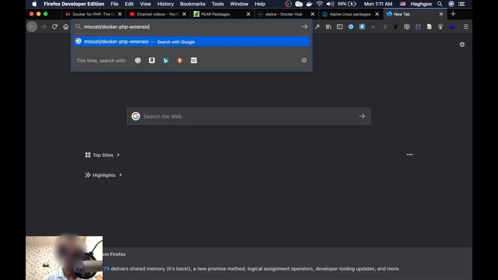This screenshot has width=498, height=280.
Task: Go forward one page
Action: pyautogui.click(x=44, y=27)
